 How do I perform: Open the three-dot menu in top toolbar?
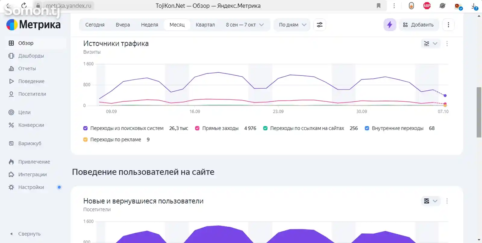(x=448, y=25)
